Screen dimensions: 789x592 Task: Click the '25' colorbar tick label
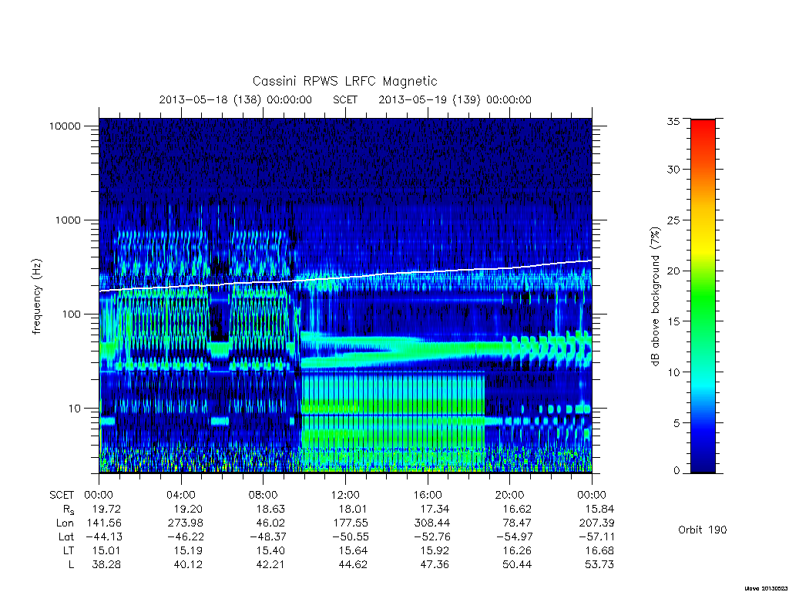click(x=673, y=220)
